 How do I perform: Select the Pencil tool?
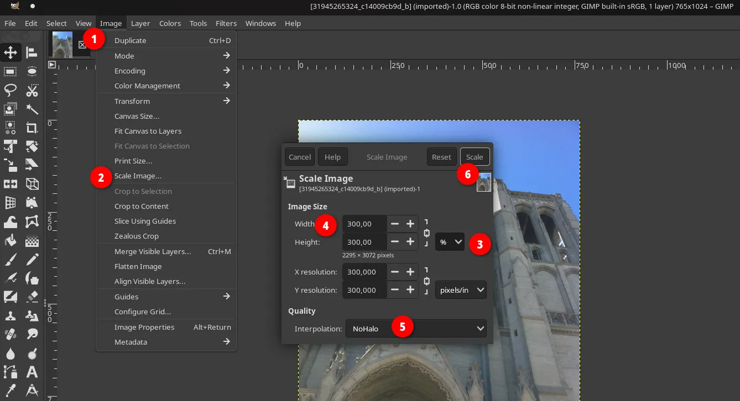click(32, 259)
